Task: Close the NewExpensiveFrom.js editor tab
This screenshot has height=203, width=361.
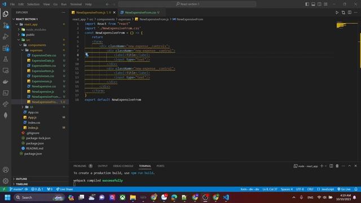Action: (x=114, y=12)
